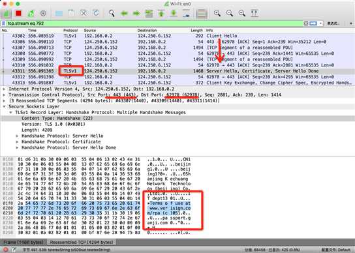Screen dimensions: 355x253
Task: Expand Handshake Protocol: Certificate
Action: click(17, 142)
